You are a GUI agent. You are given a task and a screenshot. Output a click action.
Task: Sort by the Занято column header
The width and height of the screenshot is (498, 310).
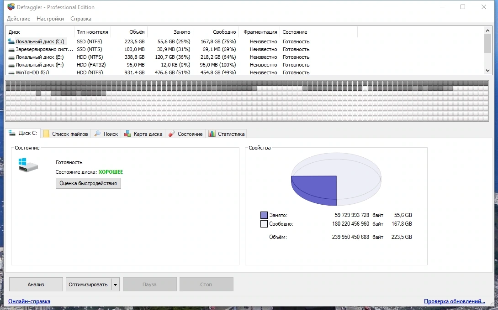click(170, 32)
